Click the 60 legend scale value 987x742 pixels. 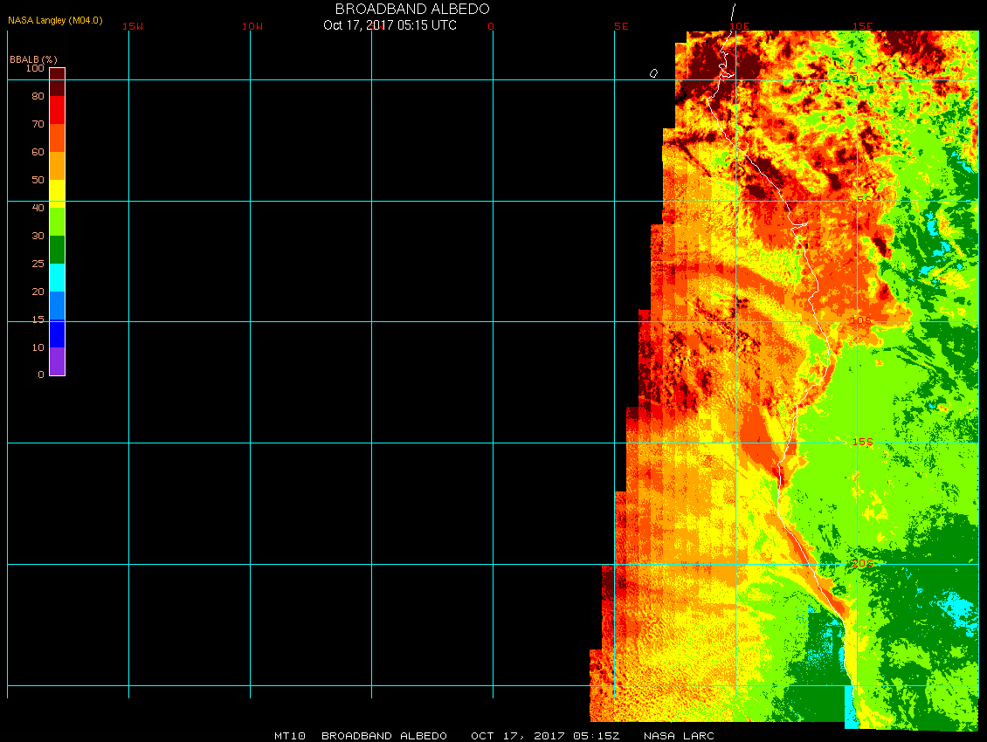point(38,152)
